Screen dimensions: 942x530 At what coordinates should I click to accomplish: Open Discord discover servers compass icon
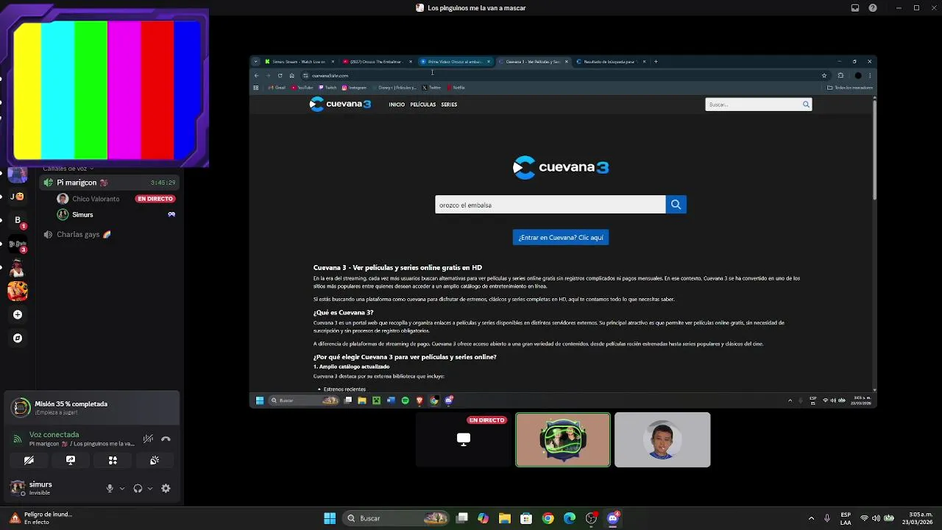pyautogui.click(x=18, y=338)
